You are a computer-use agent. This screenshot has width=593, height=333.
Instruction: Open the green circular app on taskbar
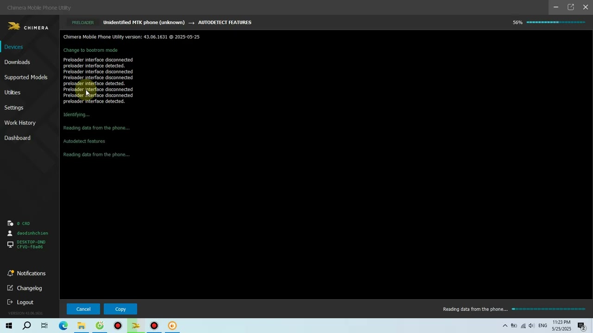coord(100,326)
